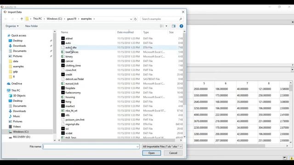Select the auto DAT file
294x165 pixels.
tap(68, 43)
